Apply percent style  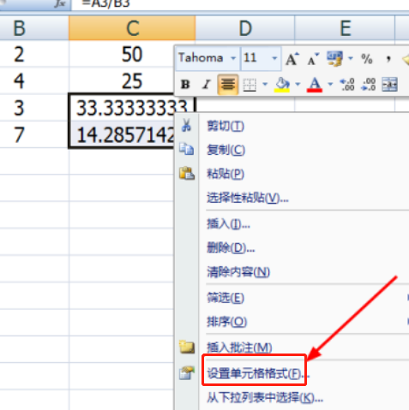(x=367, y=59)
